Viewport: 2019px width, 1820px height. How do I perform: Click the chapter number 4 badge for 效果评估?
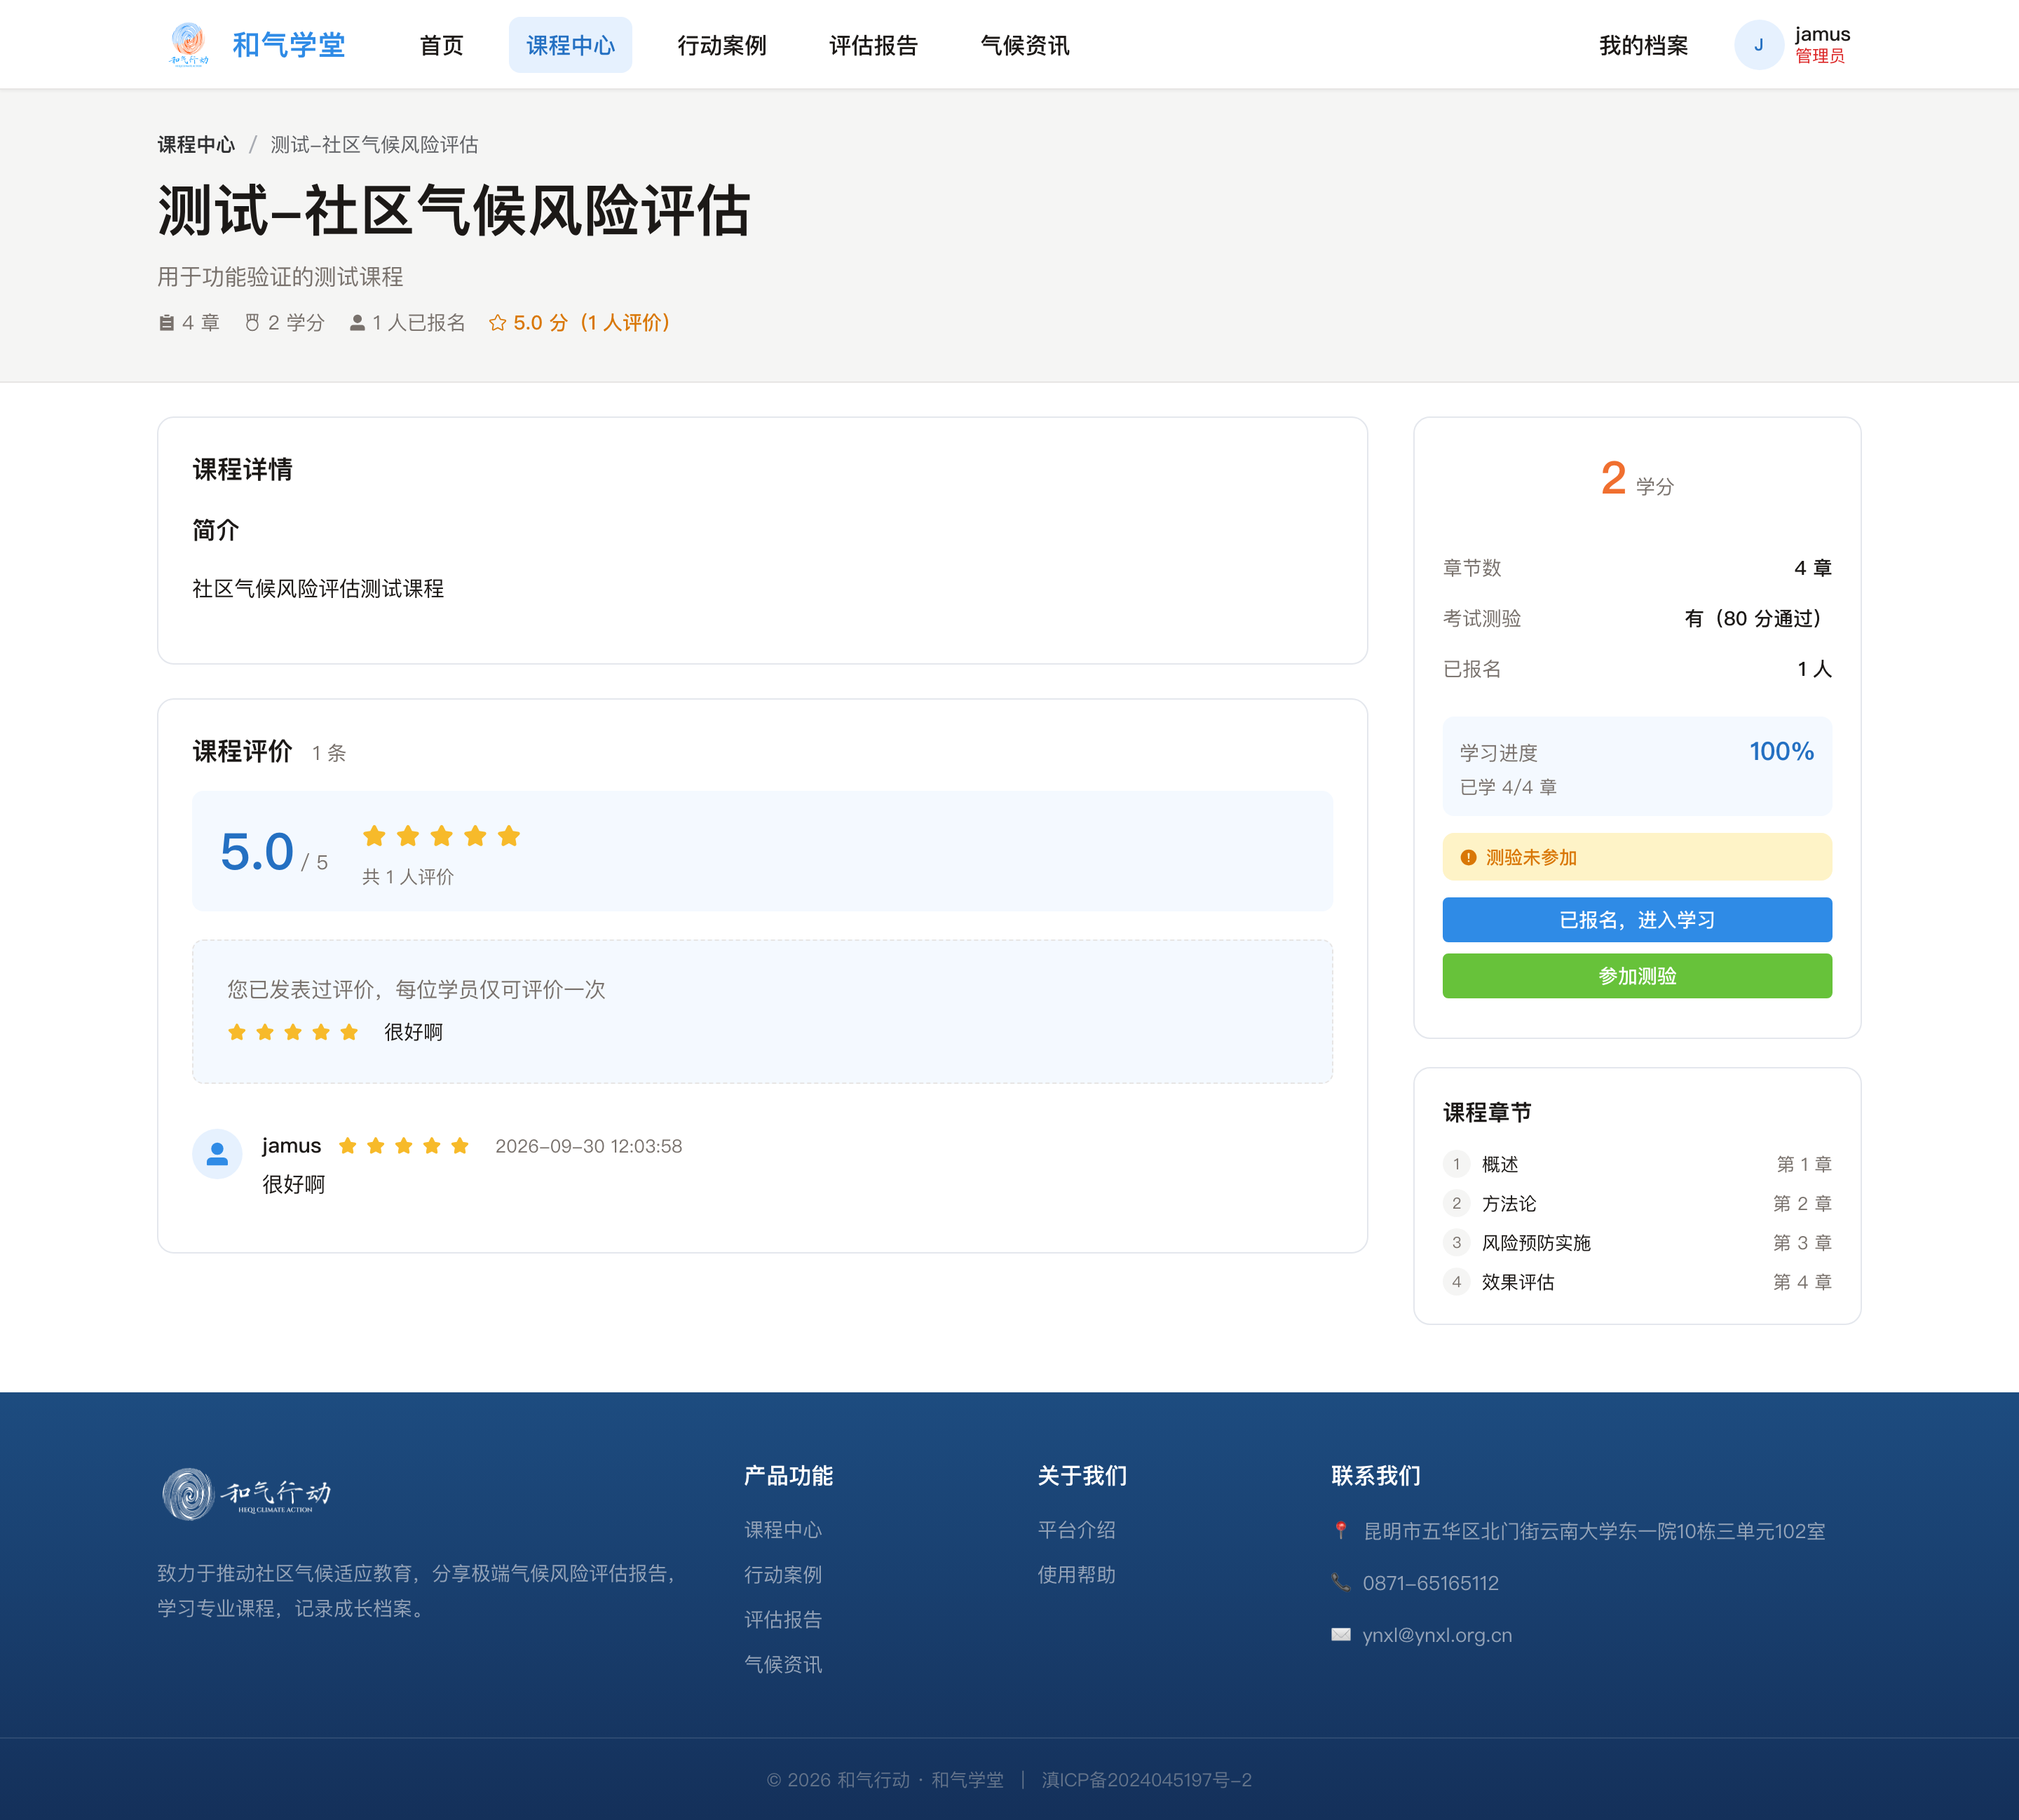click(x=1456, y=1281)
